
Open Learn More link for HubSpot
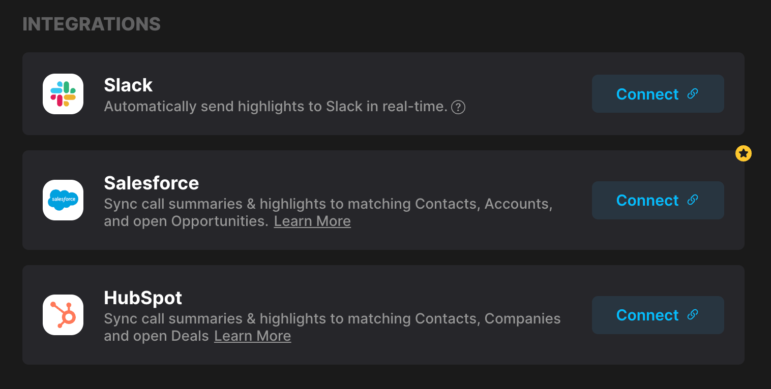coord(252,336)
